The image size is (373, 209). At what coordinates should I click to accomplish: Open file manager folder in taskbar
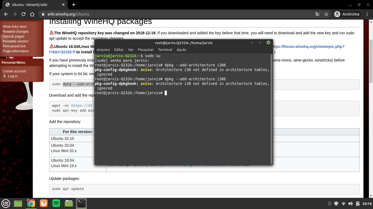pos(69,203)
